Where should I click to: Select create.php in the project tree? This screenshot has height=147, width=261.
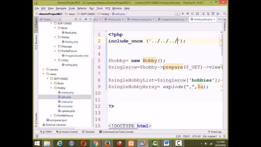(x=66, y=93)
